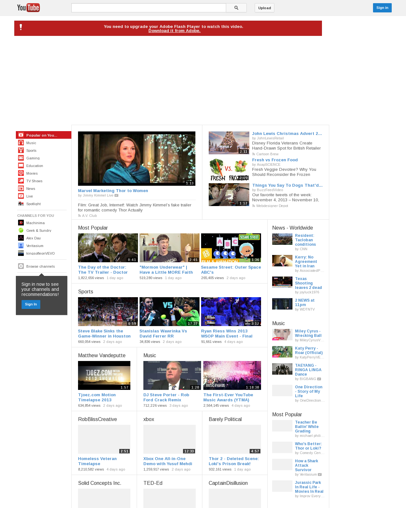The width and height of the screenshot is (406, 508).
Task: Click the Tjoez.com Motion Timelapse thumbnail
Action: [x=104, y=375]
